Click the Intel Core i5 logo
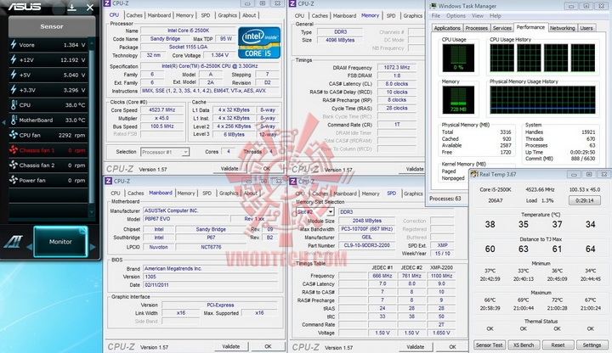Viewport: 612px width, 353px height. [259, 42]
